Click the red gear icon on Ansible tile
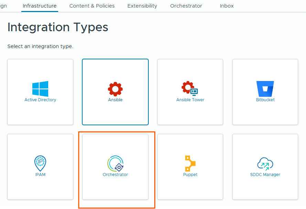Viewport: 306px width, 209px height. 115,89
